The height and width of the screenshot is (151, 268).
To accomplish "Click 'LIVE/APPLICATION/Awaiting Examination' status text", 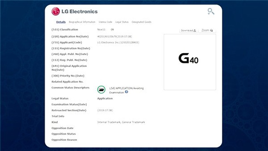I will point(126,90).
